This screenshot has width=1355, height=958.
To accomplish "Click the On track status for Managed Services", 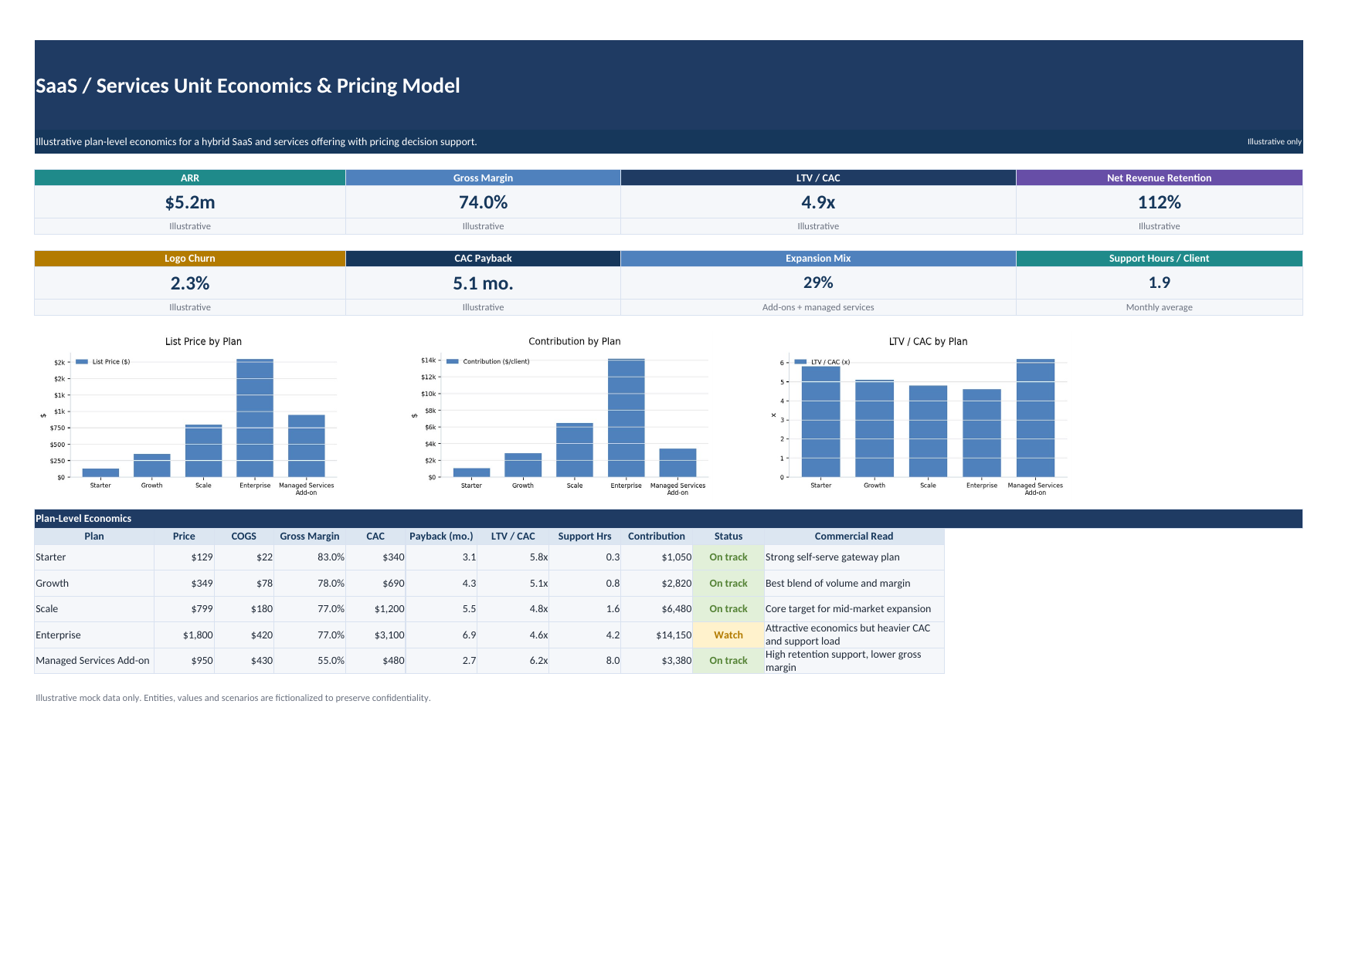I will pos(728,661).
